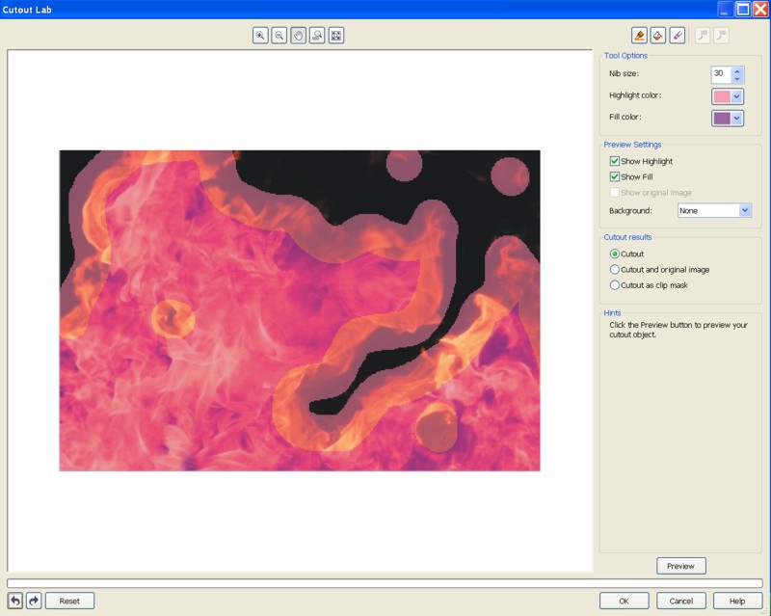Open the Highlight color dropdown arrow
The image size is (771, 616).
(x=736, y=96)
